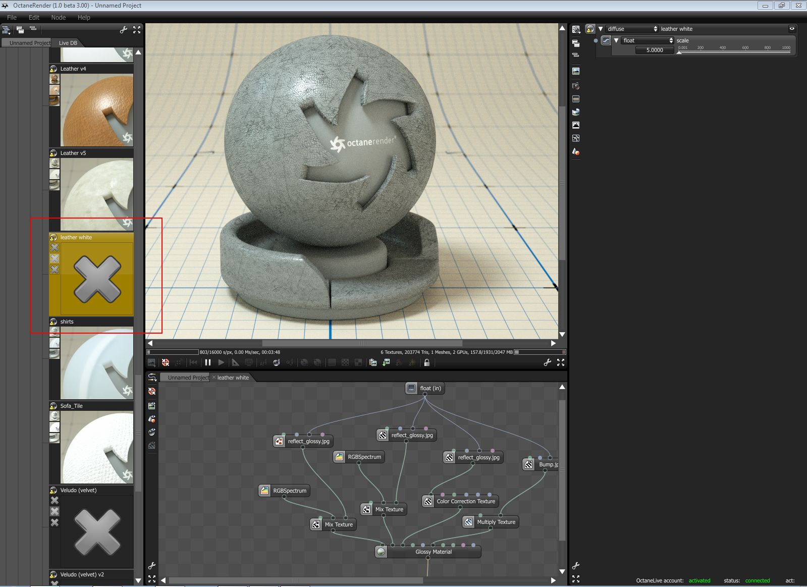Click the render progress bar
The height and width of the screenshot is (587, 807).
173,352
